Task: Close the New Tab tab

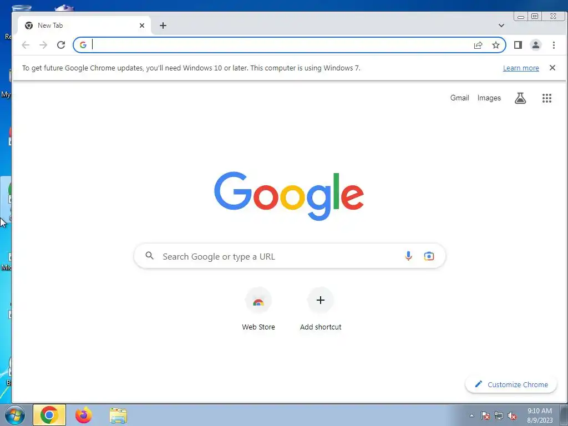Action: point(142,26)
